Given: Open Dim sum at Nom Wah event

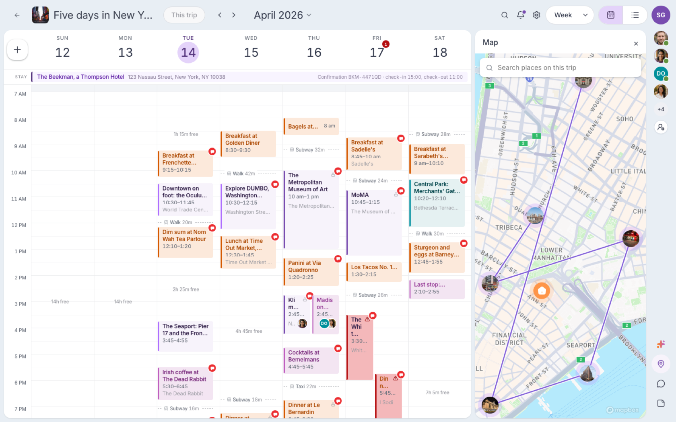Looking at the screenshot, I should pyautogui.click(x=185, y=242).
